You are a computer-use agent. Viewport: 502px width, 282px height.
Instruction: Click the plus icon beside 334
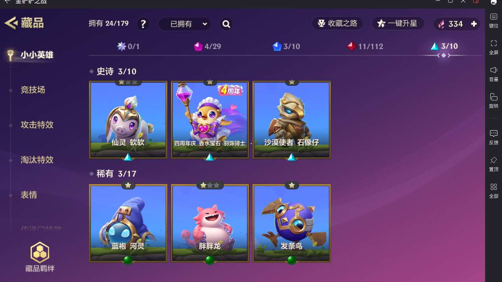coord(474,24)
